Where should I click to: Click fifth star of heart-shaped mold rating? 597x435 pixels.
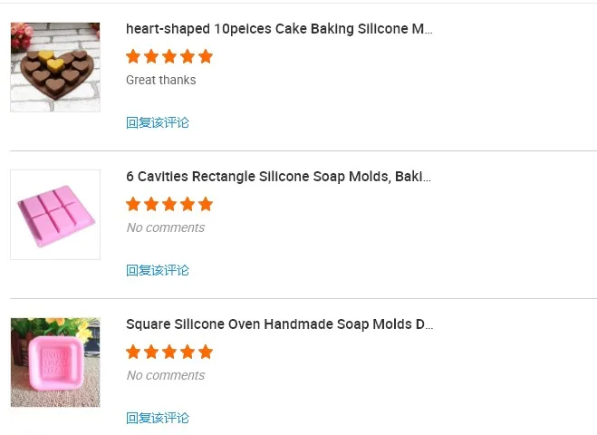click(206, 56)
